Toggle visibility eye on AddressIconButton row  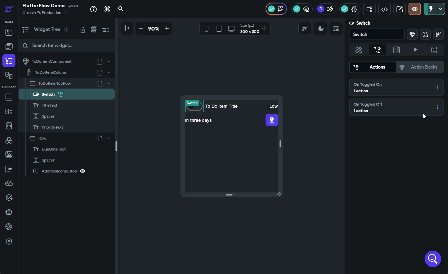click(x=82, y=171)
